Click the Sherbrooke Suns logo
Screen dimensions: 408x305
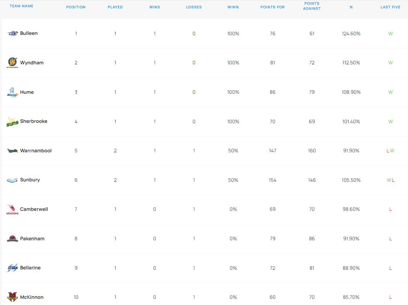(x=12, y=121)
